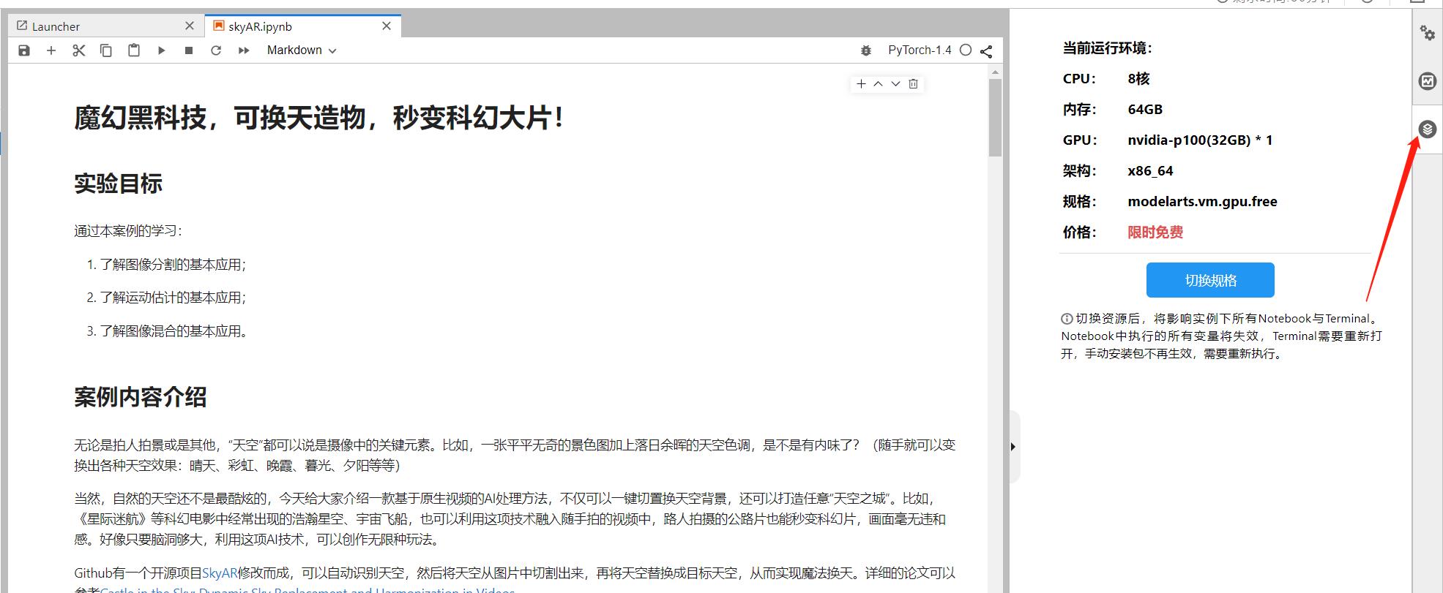Viewport: 1443px width, 593px height.
Task: Click the nvidia-p100(32GB) * 1 GPU value
Action: [x=1200, y=140]
